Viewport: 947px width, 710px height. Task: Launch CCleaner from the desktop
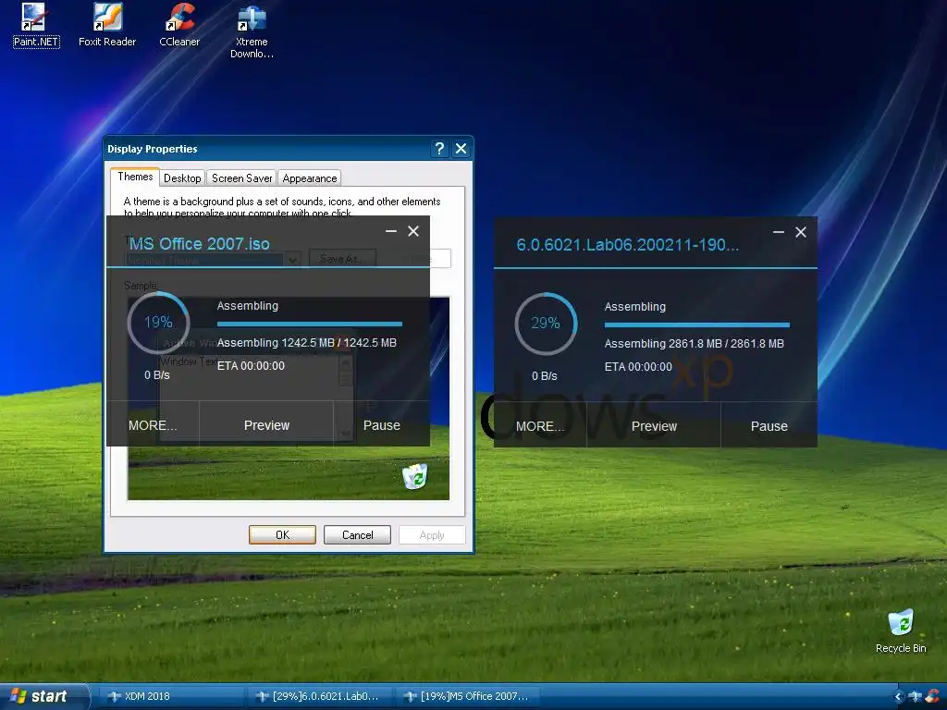pos(179,25)
